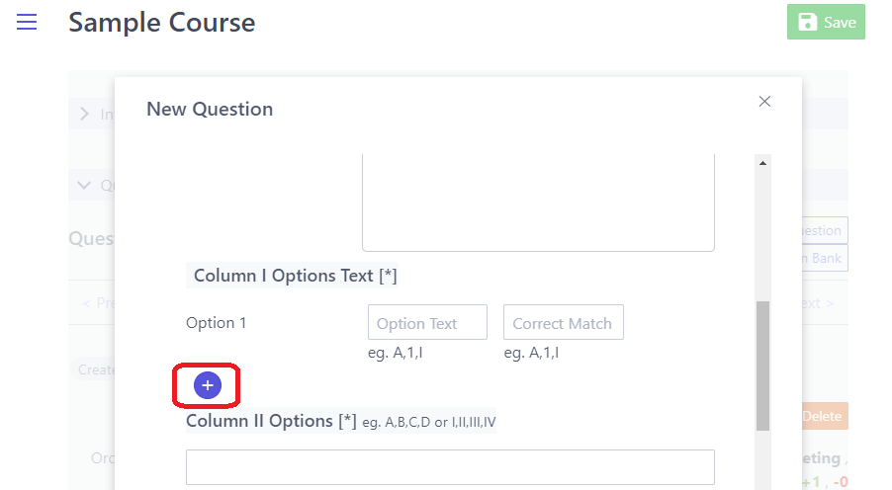
Task: Click the Sample Course page title
Action: coord(161,23)
